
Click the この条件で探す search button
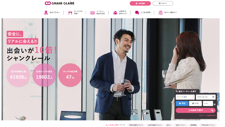click(x=196, y=110)
